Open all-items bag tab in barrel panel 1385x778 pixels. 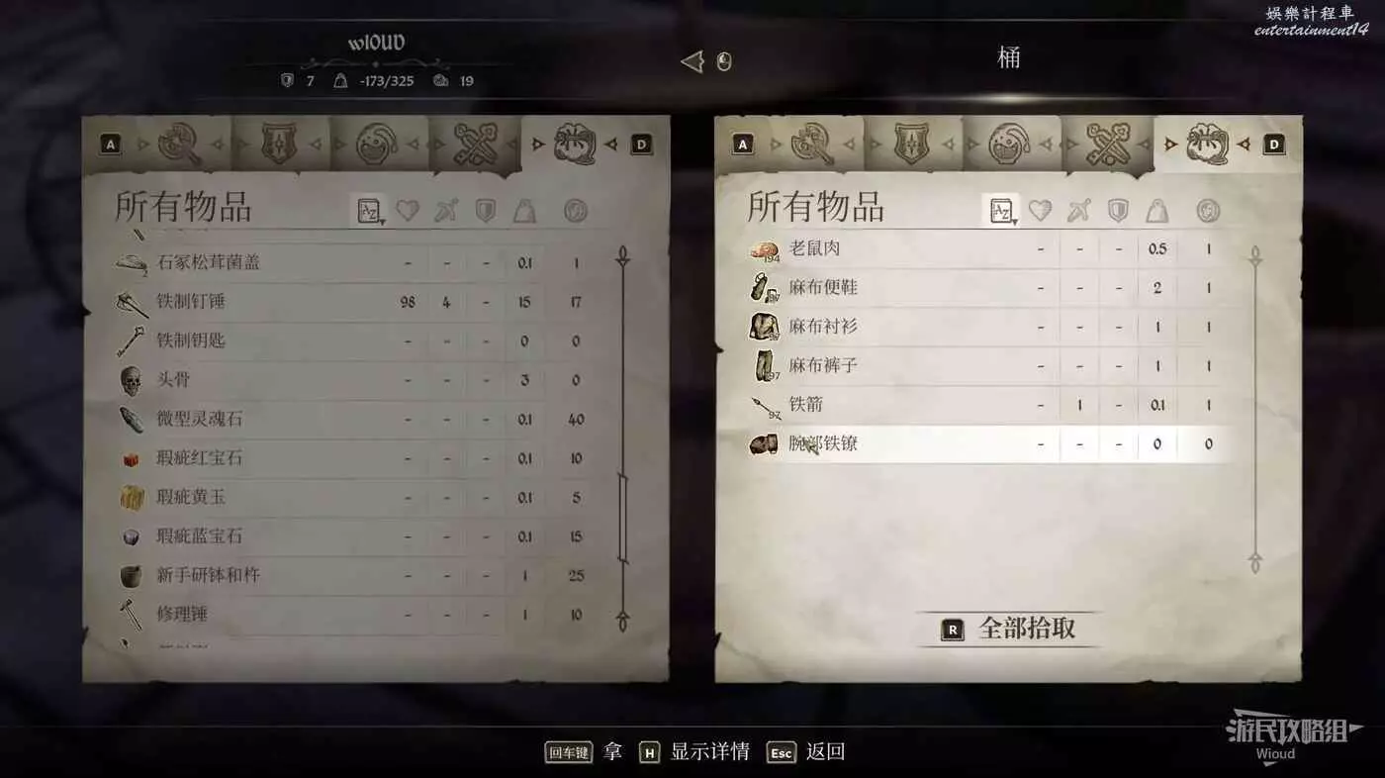pos(1206,145)
